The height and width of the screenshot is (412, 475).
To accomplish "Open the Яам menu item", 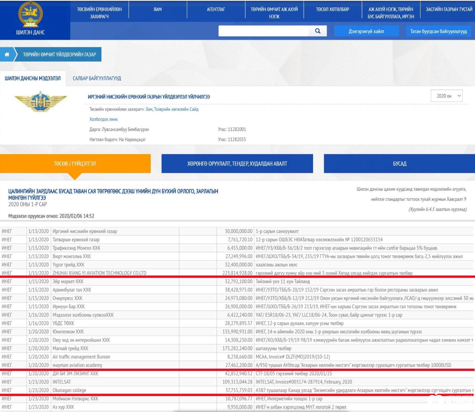I will point(157,10).
